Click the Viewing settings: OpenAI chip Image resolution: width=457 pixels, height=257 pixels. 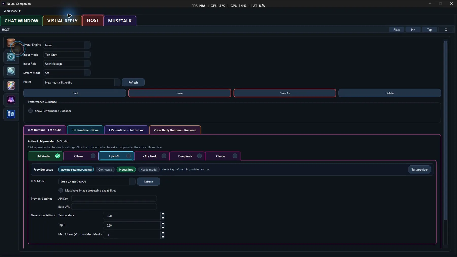click(x=76, y=169)
